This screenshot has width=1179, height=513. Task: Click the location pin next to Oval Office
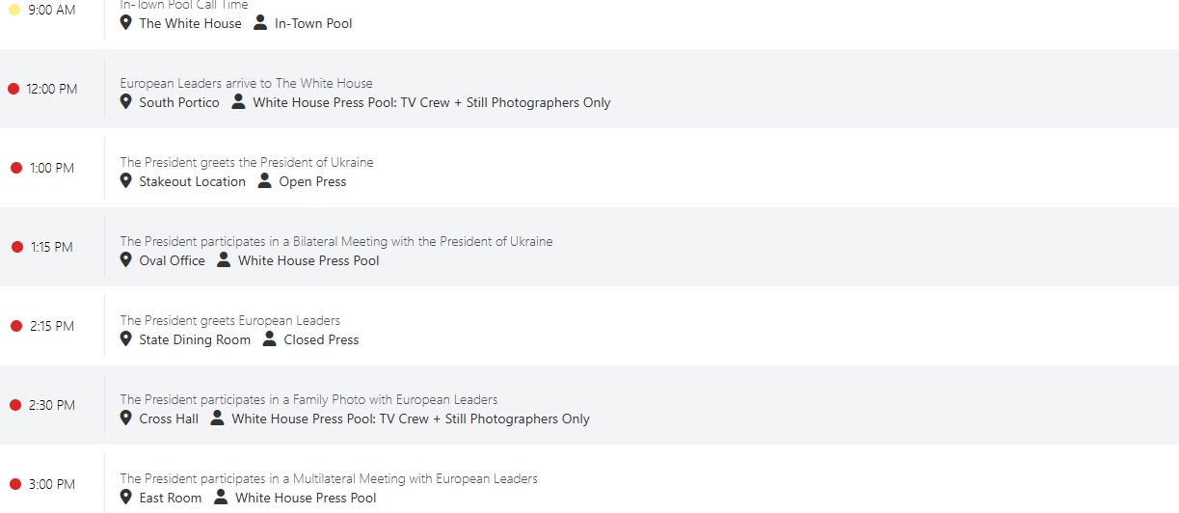tap(125, 259)
